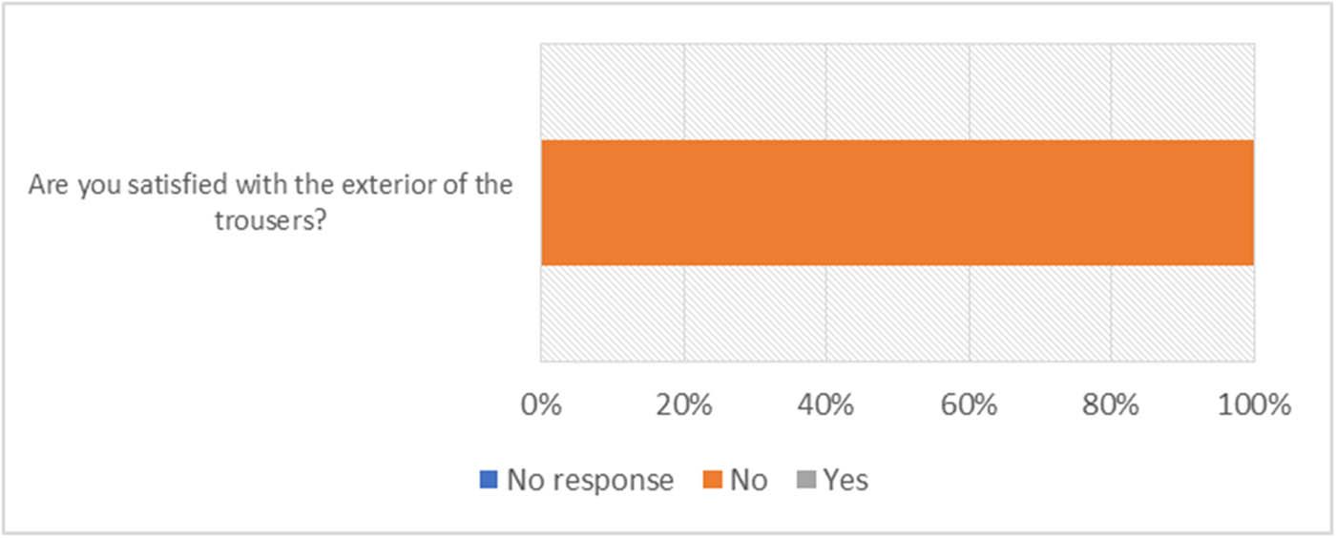
Task: Click the 40% gridline below the orange bar
Action: (826, 314)
